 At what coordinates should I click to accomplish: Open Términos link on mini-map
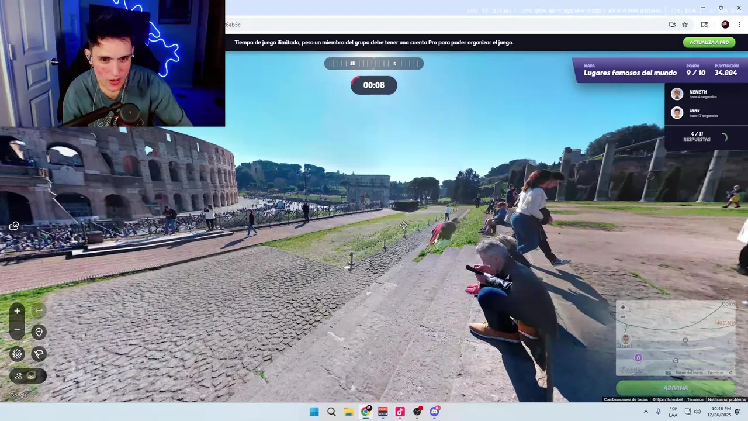(715, 372)
